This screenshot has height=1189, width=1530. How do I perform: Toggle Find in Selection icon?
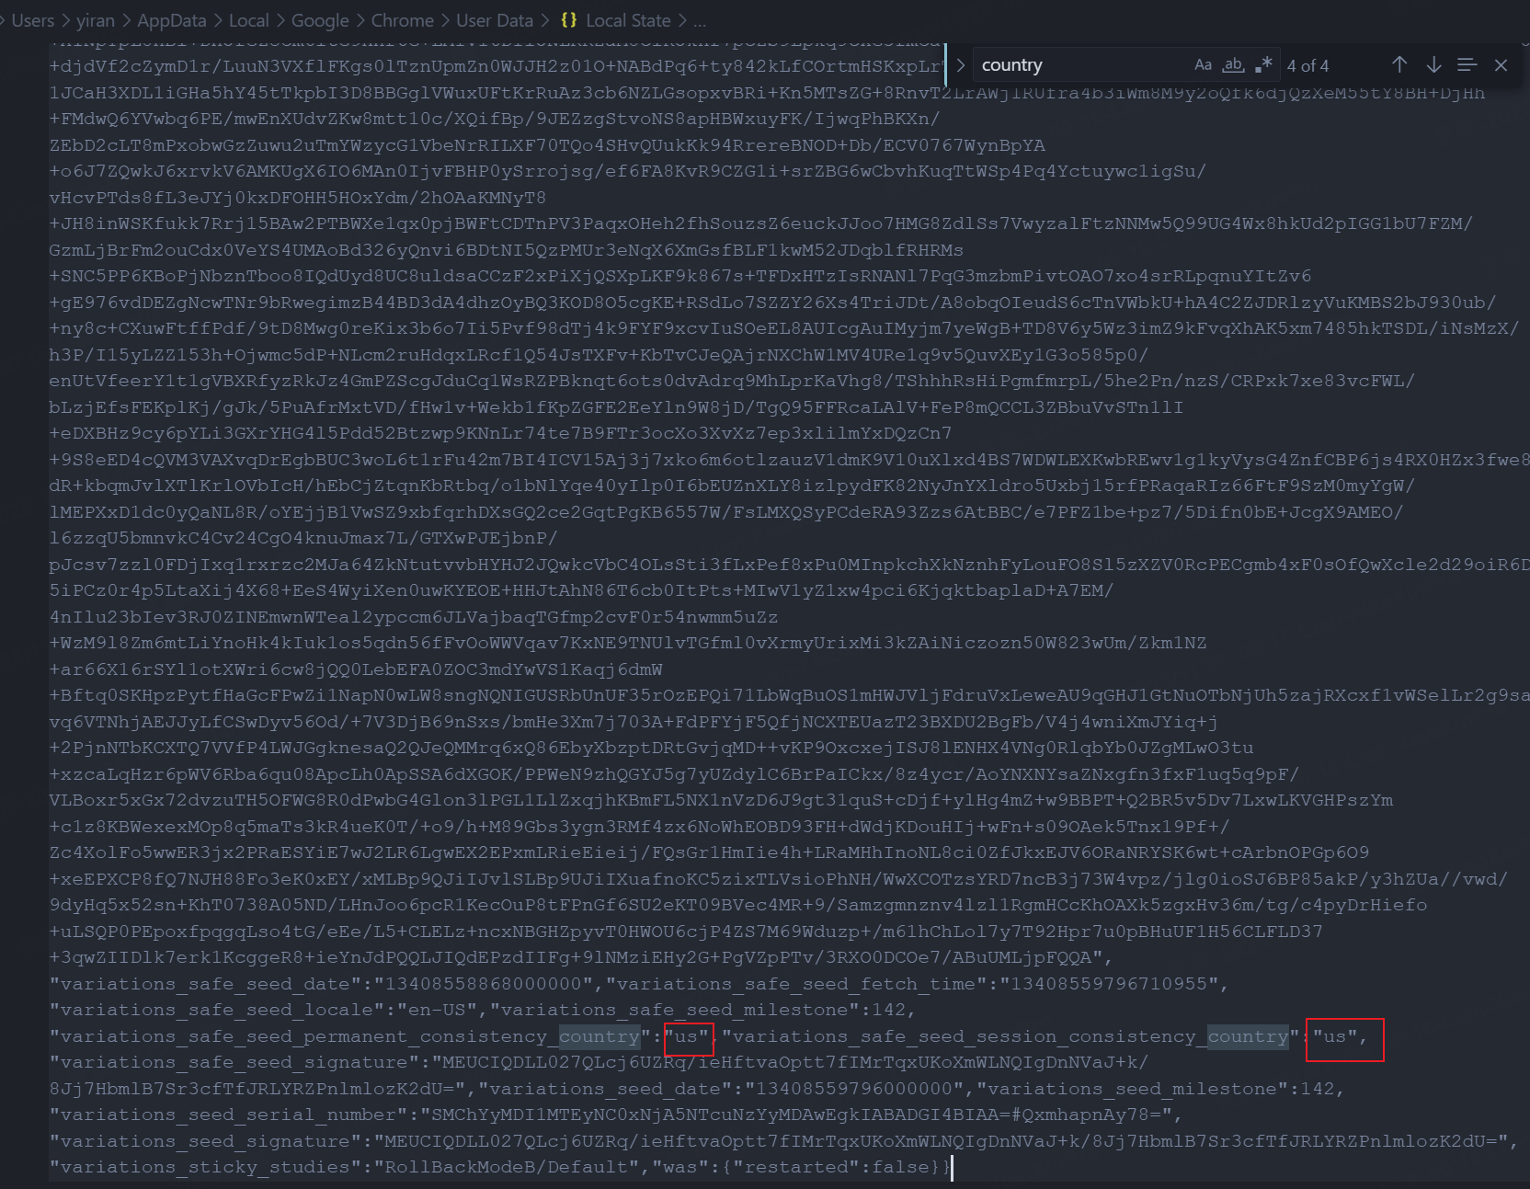click(1467, 65)
